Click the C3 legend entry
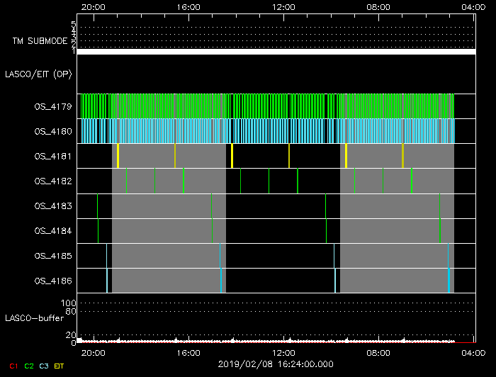The image size is (496, 377). [x=45, y=366]
